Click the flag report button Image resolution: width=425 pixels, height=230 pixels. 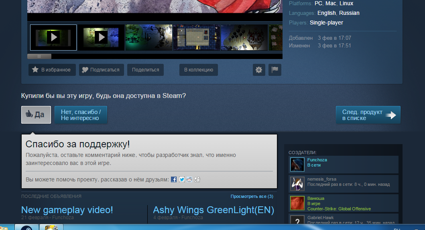click(x=275, y=70)
